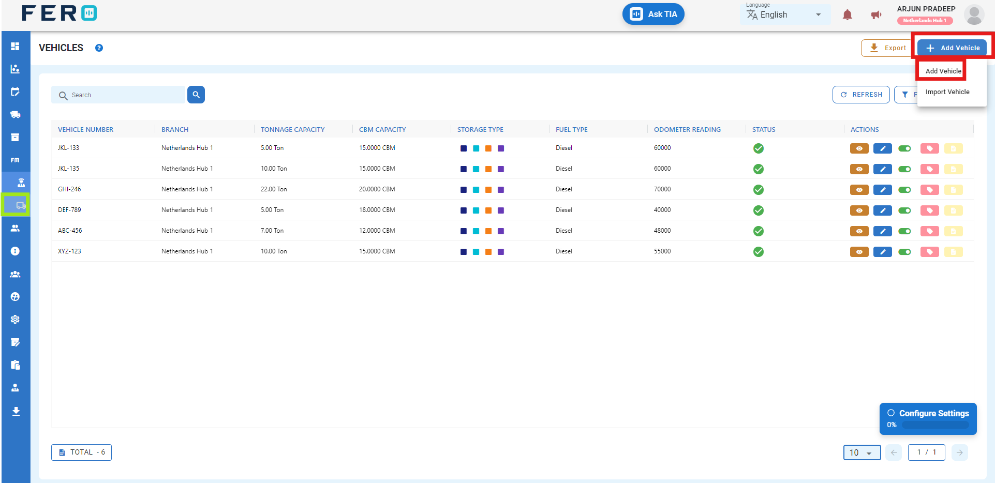Screen dimensions: 995x483
Task: Open the info circle icon in sidebar
Action: pos(15,251)
